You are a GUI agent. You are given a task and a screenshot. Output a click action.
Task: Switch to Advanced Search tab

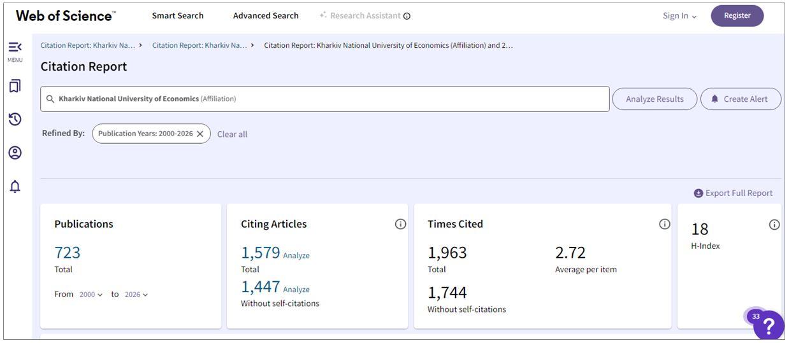[x=266, y=16]
